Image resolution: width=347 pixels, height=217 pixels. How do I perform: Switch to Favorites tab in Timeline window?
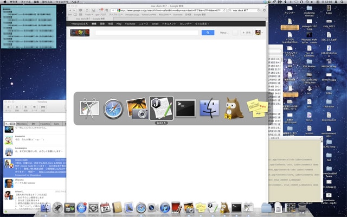45,124
